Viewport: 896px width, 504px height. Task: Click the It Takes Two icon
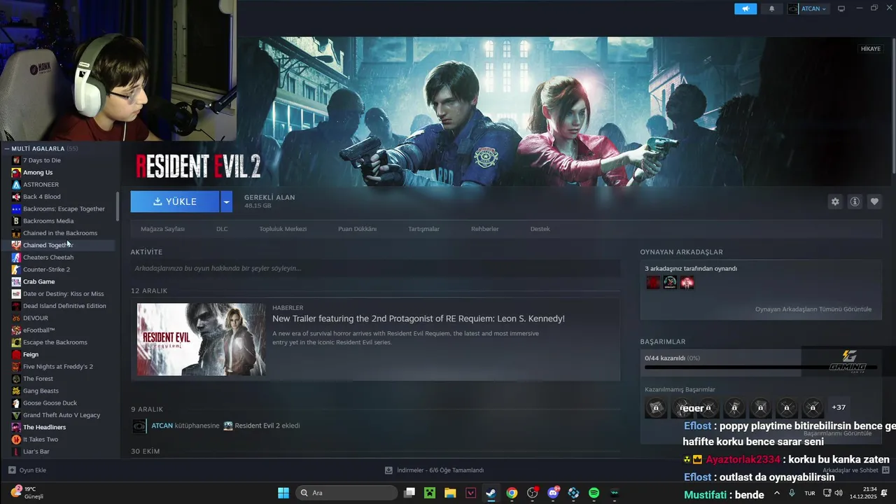16,440
